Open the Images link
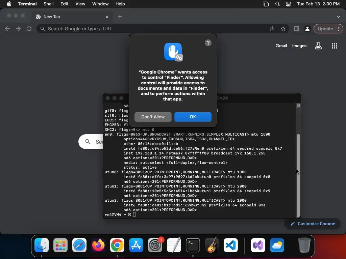 (299, 46)
